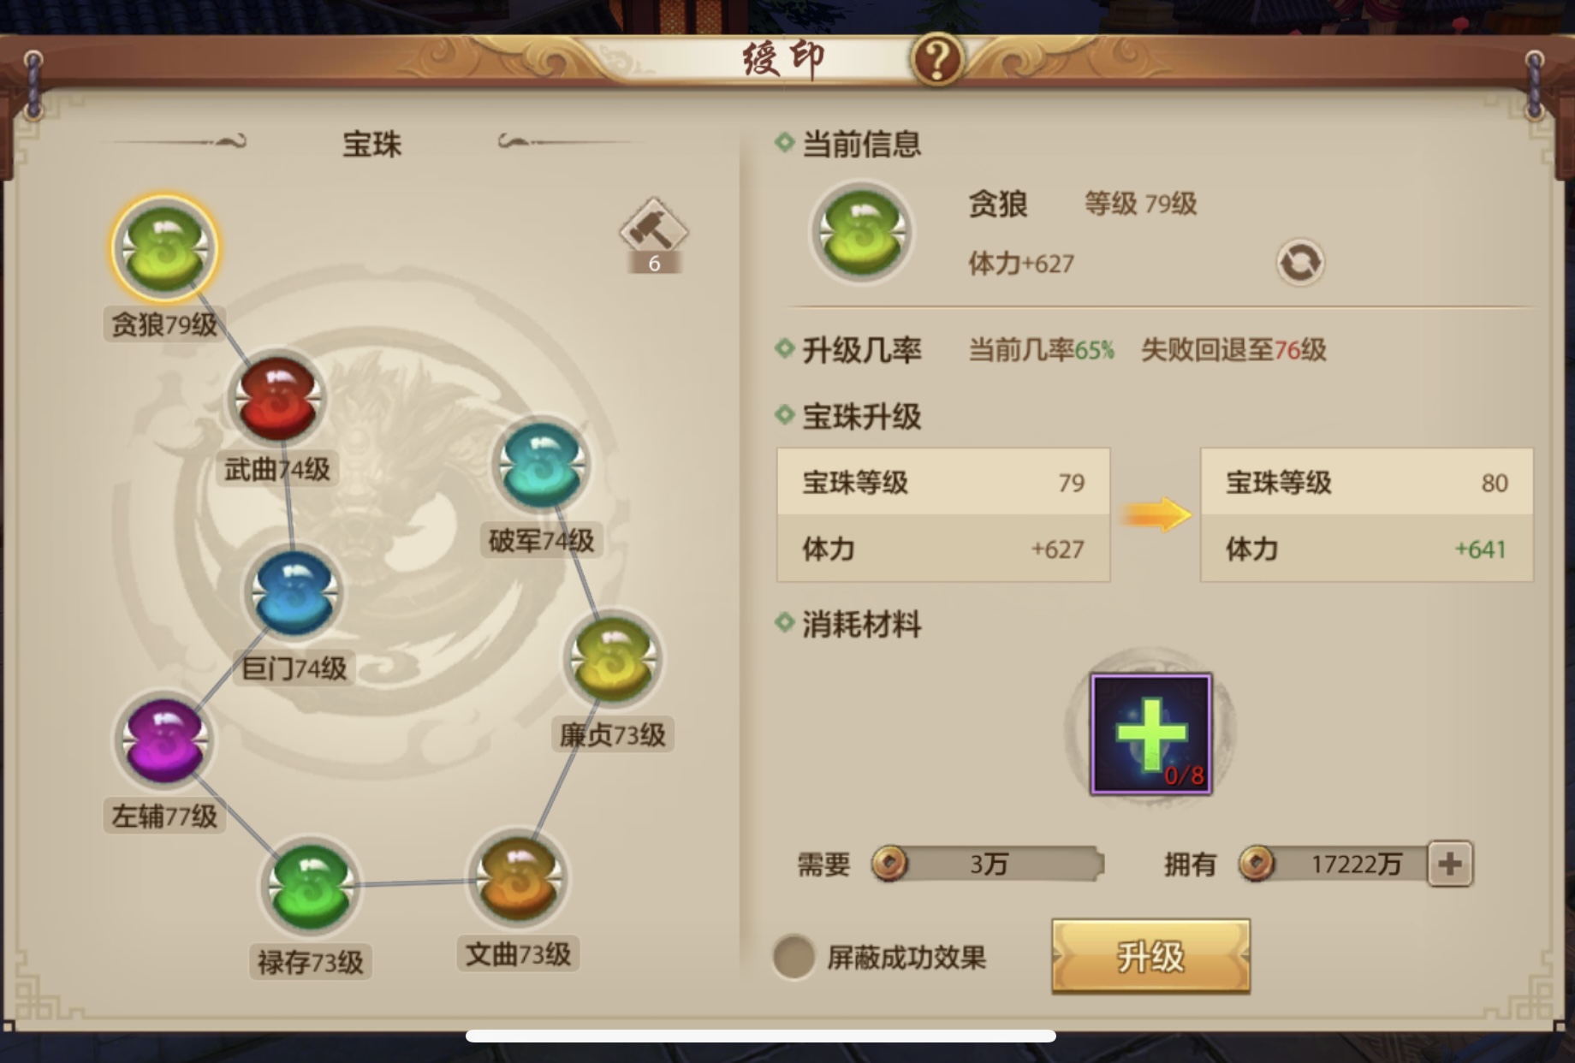
Task: Click the 需要 3万 coin cost field
Action: point(988,864)
